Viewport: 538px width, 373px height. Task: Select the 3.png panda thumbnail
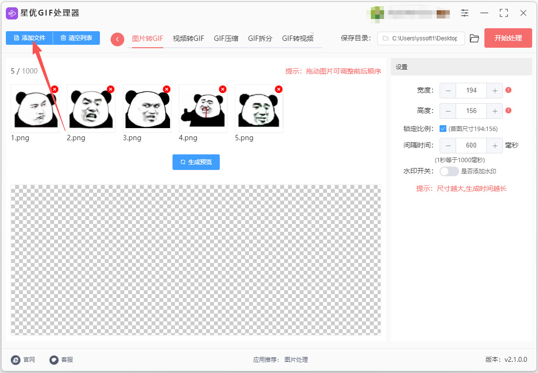[x=147, y=109]
